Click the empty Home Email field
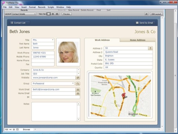Screen dimensions: 178x134 pyautogui.click(x=53, y=93)
